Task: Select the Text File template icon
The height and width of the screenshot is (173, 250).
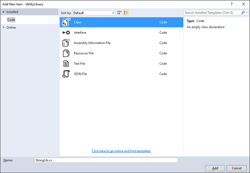Action: pos(66,64)
